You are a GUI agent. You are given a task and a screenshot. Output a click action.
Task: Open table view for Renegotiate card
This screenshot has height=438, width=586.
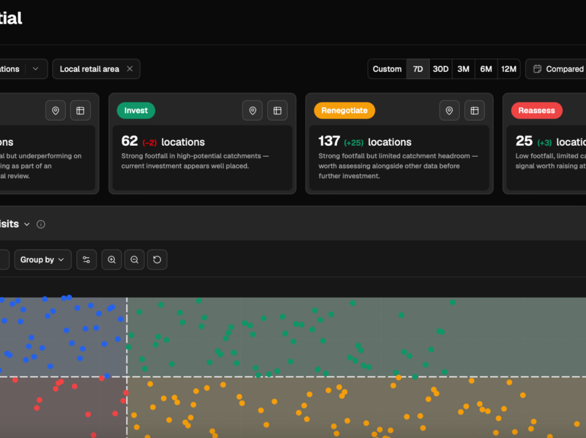pyautogui.click(x=475, y=110)
